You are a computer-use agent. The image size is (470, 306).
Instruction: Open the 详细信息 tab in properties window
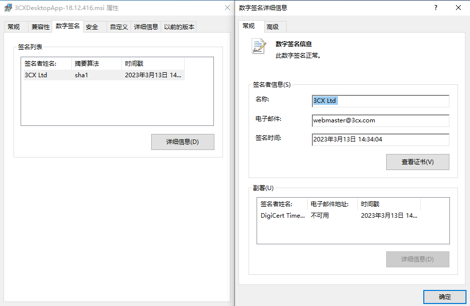point(146,27)
